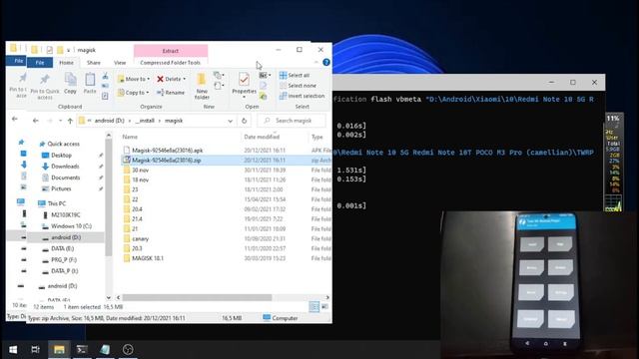Image resolution: width=639 pixels, height=359 pixels.
Task: Create a New folder from the ribbon
Action: (202, 86)
